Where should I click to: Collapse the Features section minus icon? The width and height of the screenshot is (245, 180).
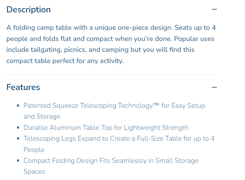[x=214, y=87]
